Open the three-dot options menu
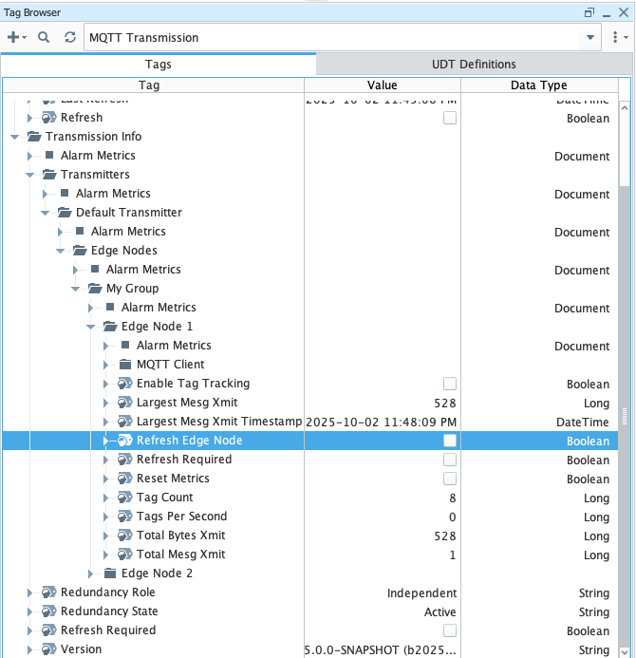The height and width of the screenshot is (658, 636). (617, 37)
